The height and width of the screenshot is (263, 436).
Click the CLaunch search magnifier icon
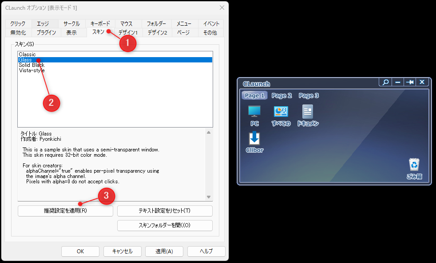(x=385, y=82)
